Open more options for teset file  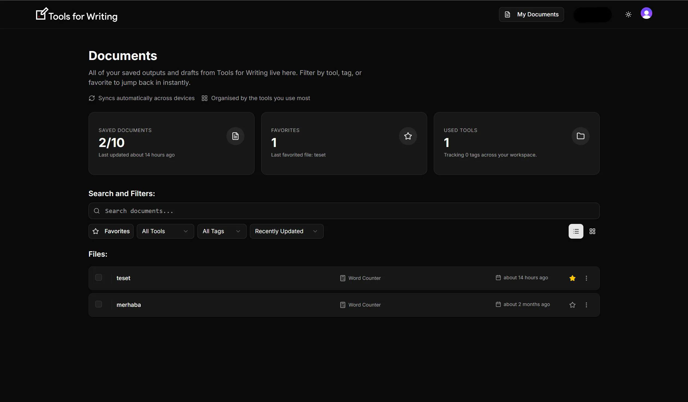tap(586, 278)
